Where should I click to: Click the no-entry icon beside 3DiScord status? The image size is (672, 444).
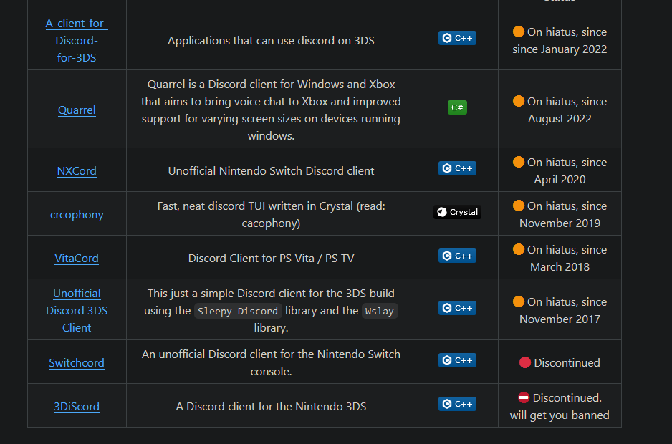pos(524,397)
